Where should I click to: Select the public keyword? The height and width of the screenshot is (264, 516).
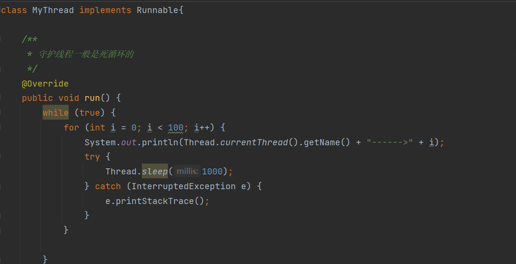tap(37, 98)
